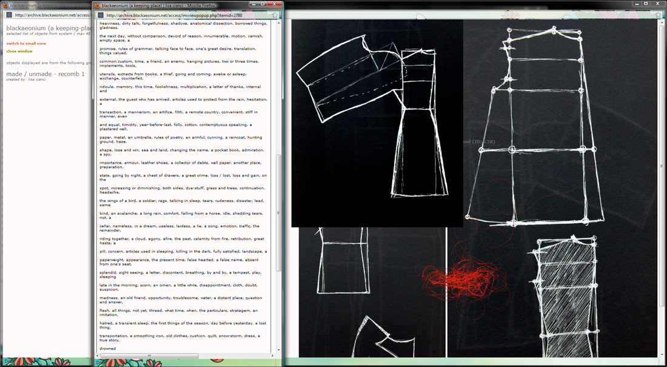Click right arrow of horizontal scrollbar
Viewport: 667px width, 367px height.
(x=273, y=355)
